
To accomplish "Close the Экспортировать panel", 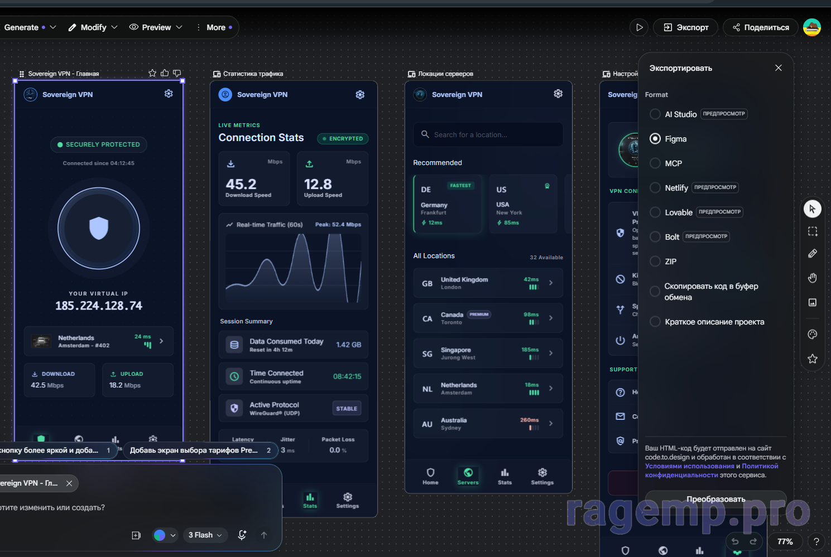I will tap(779, 68).
